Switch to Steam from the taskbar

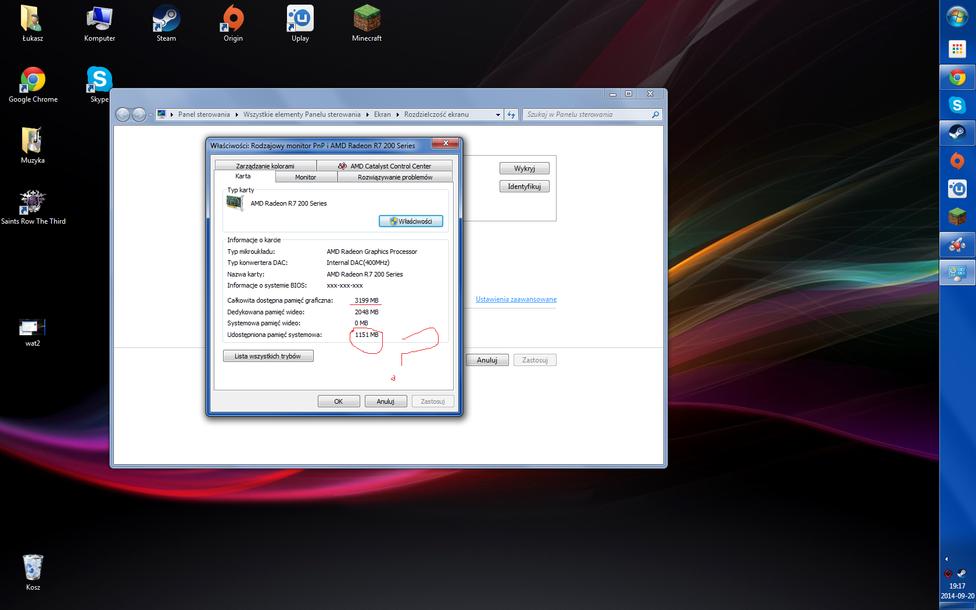[x=957, y=133]
